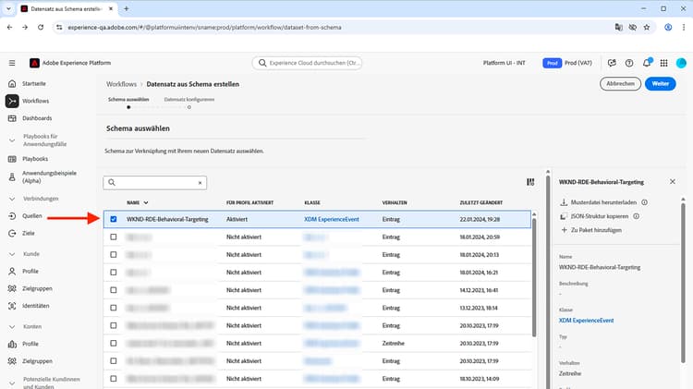Check the row dated 13.12.2023, 18:14
693x389 pixels.
click(114, 308)
